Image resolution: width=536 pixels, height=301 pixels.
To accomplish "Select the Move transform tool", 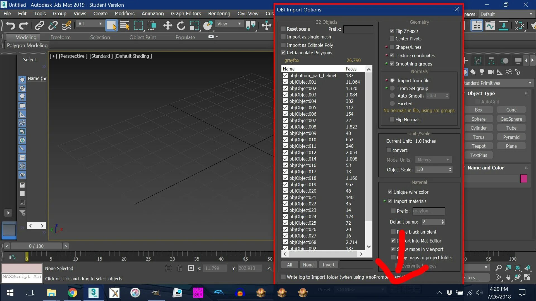I will pyautogui.click(x=167, y=25).
